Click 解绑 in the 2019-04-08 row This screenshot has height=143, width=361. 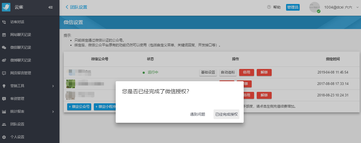coord(264,72)
